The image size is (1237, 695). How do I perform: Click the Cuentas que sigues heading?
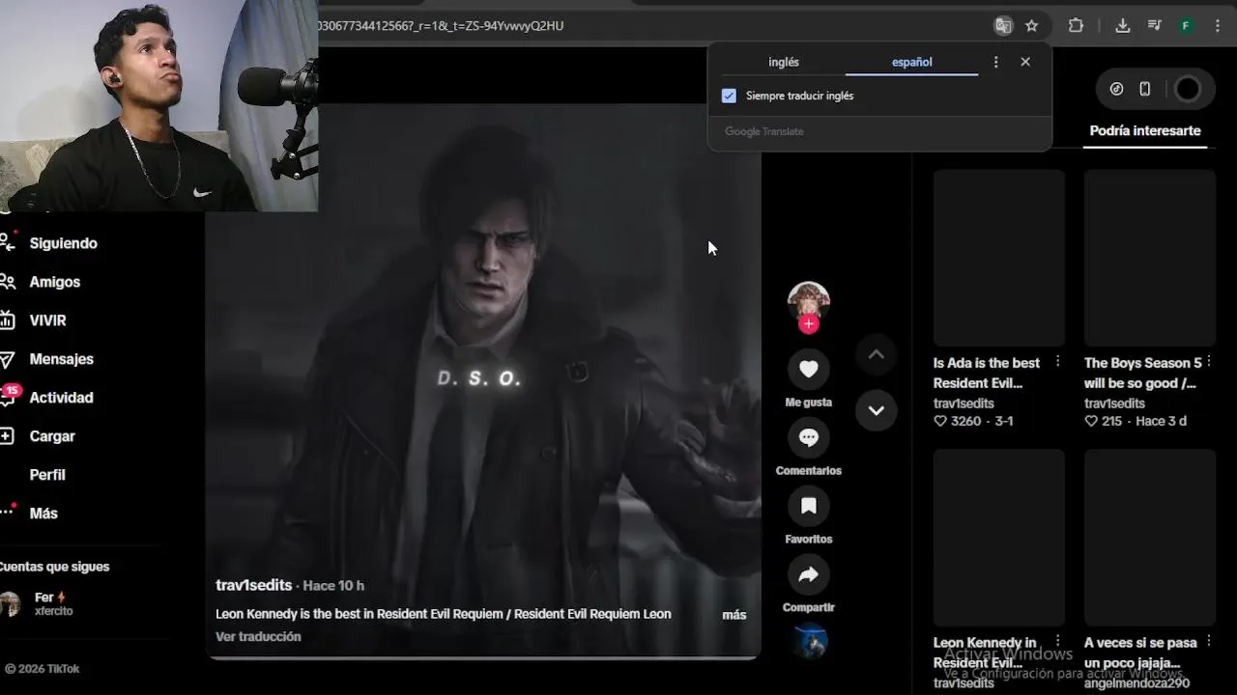[54, 567]
